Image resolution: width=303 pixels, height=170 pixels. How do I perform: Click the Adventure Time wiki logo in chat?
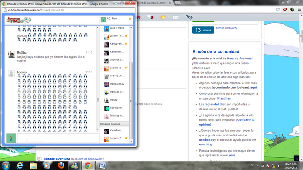point(18,20)
